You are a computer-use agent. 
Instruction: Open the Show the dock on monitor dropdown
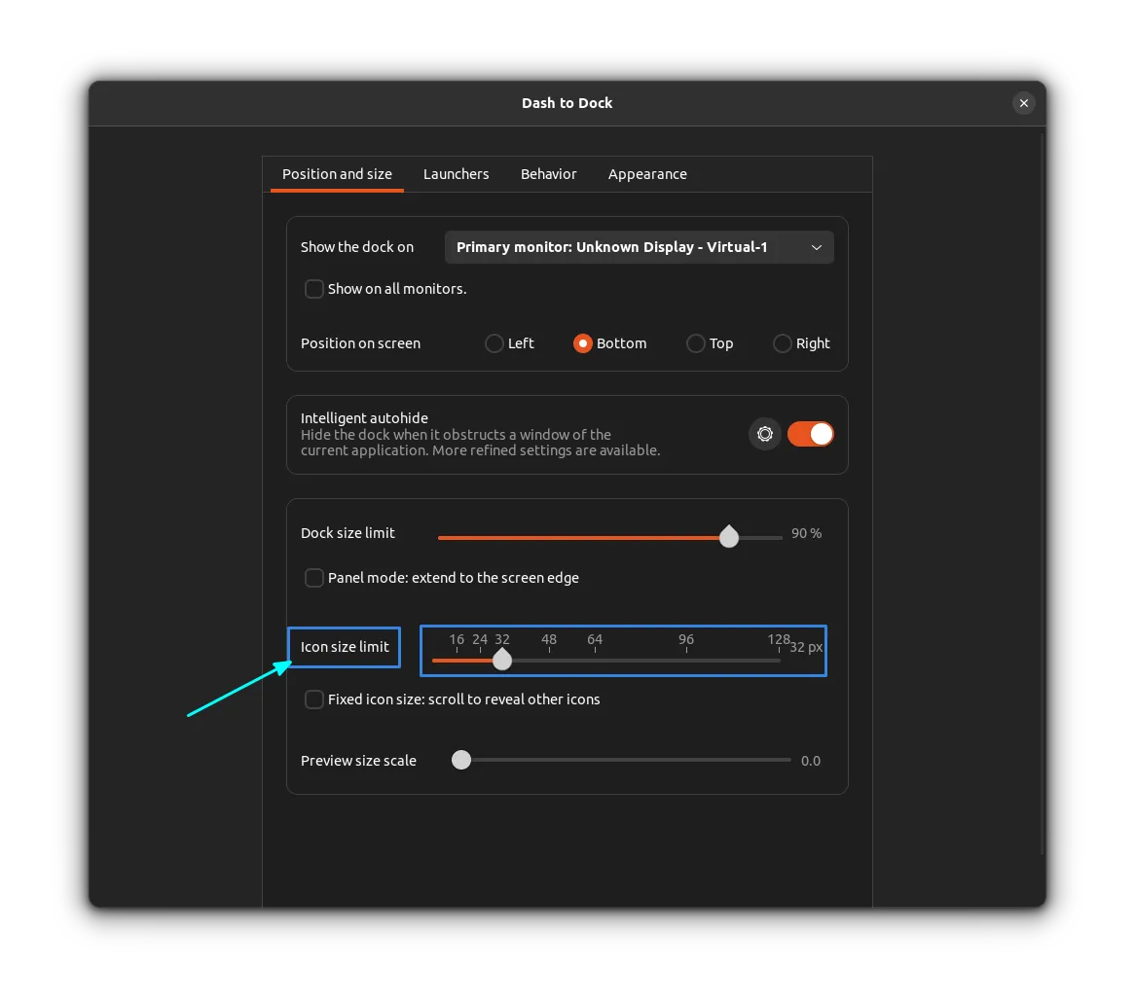[639, 247]
